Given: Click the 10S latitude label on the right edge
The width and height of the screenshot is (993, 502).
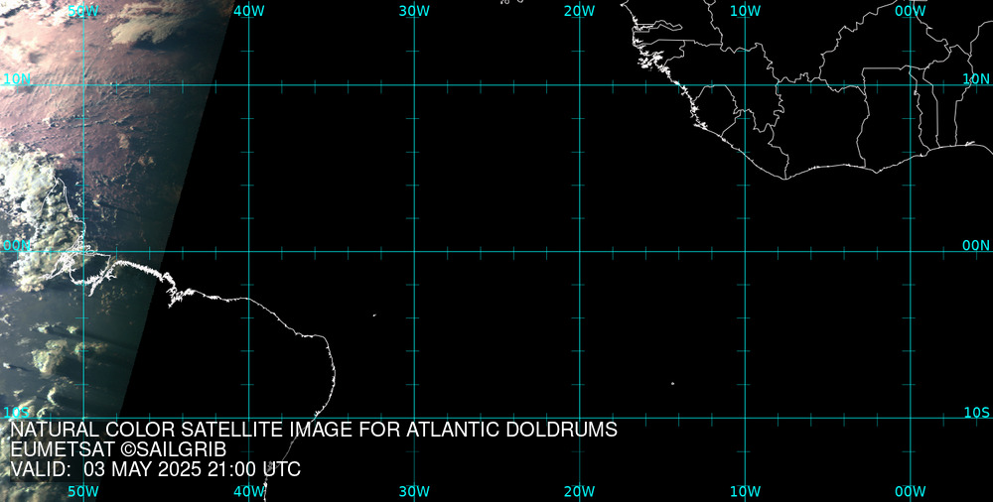Looking at the screenshot, I should pyautogui.click(x=976, y=413).
